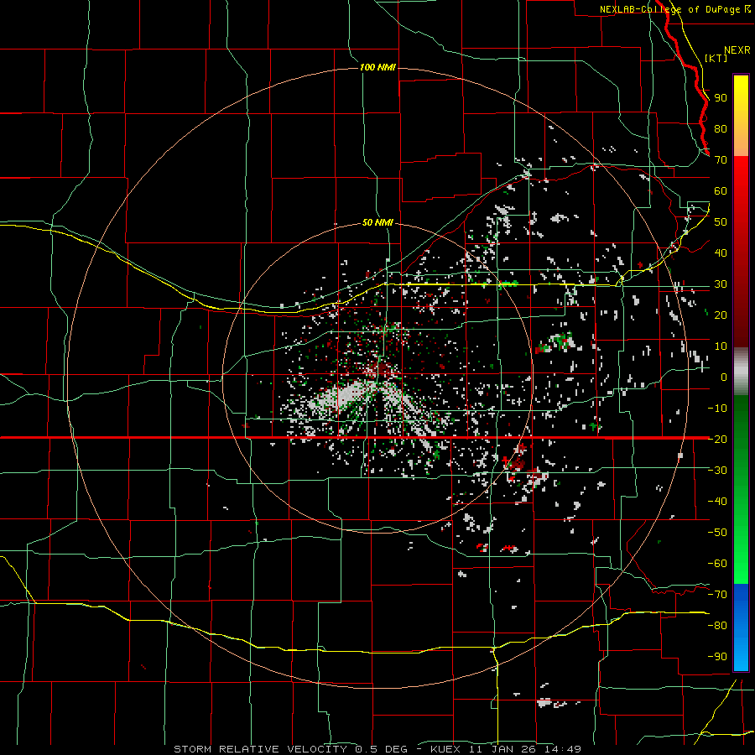The image size is (755, 755).
Task: Select the -10 value on velocity scale
Action: (x=717, y=409)
